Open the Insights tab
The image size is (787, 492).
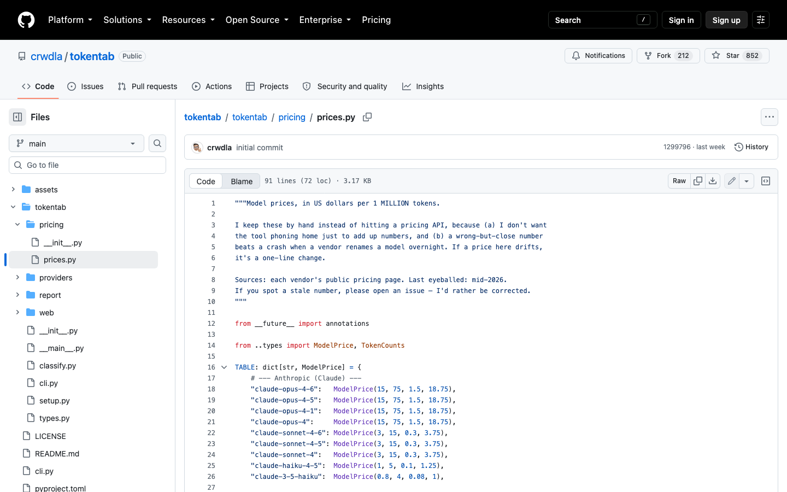point(423,86)
